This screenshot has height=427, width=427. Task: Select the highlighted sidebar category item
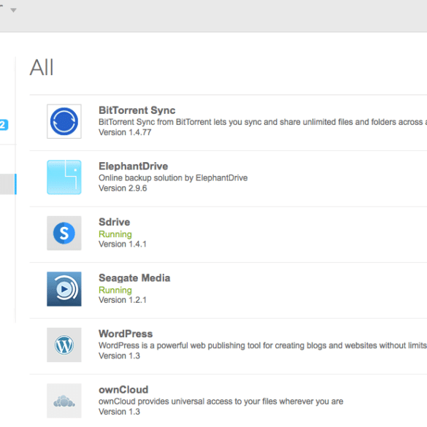(x=8, y=184)
